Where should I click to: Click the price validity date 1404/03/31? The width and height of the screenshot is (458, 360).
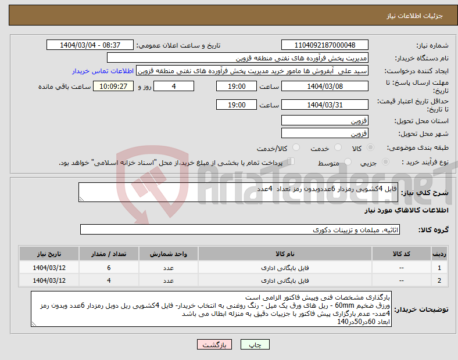pos(324,105)
